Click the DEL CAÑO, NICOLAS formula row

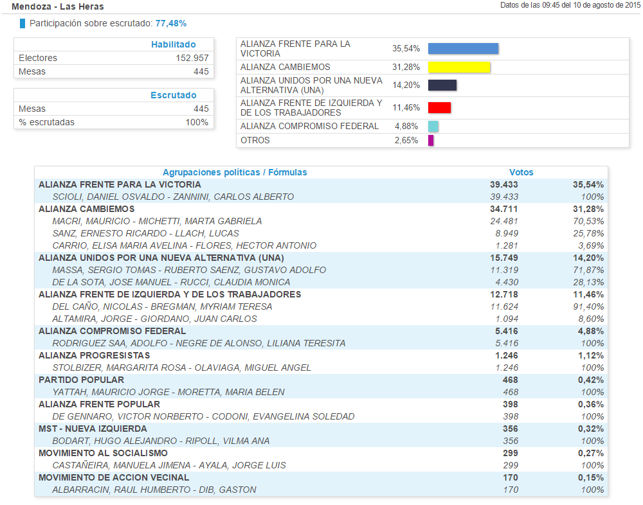tap(162, 306)
